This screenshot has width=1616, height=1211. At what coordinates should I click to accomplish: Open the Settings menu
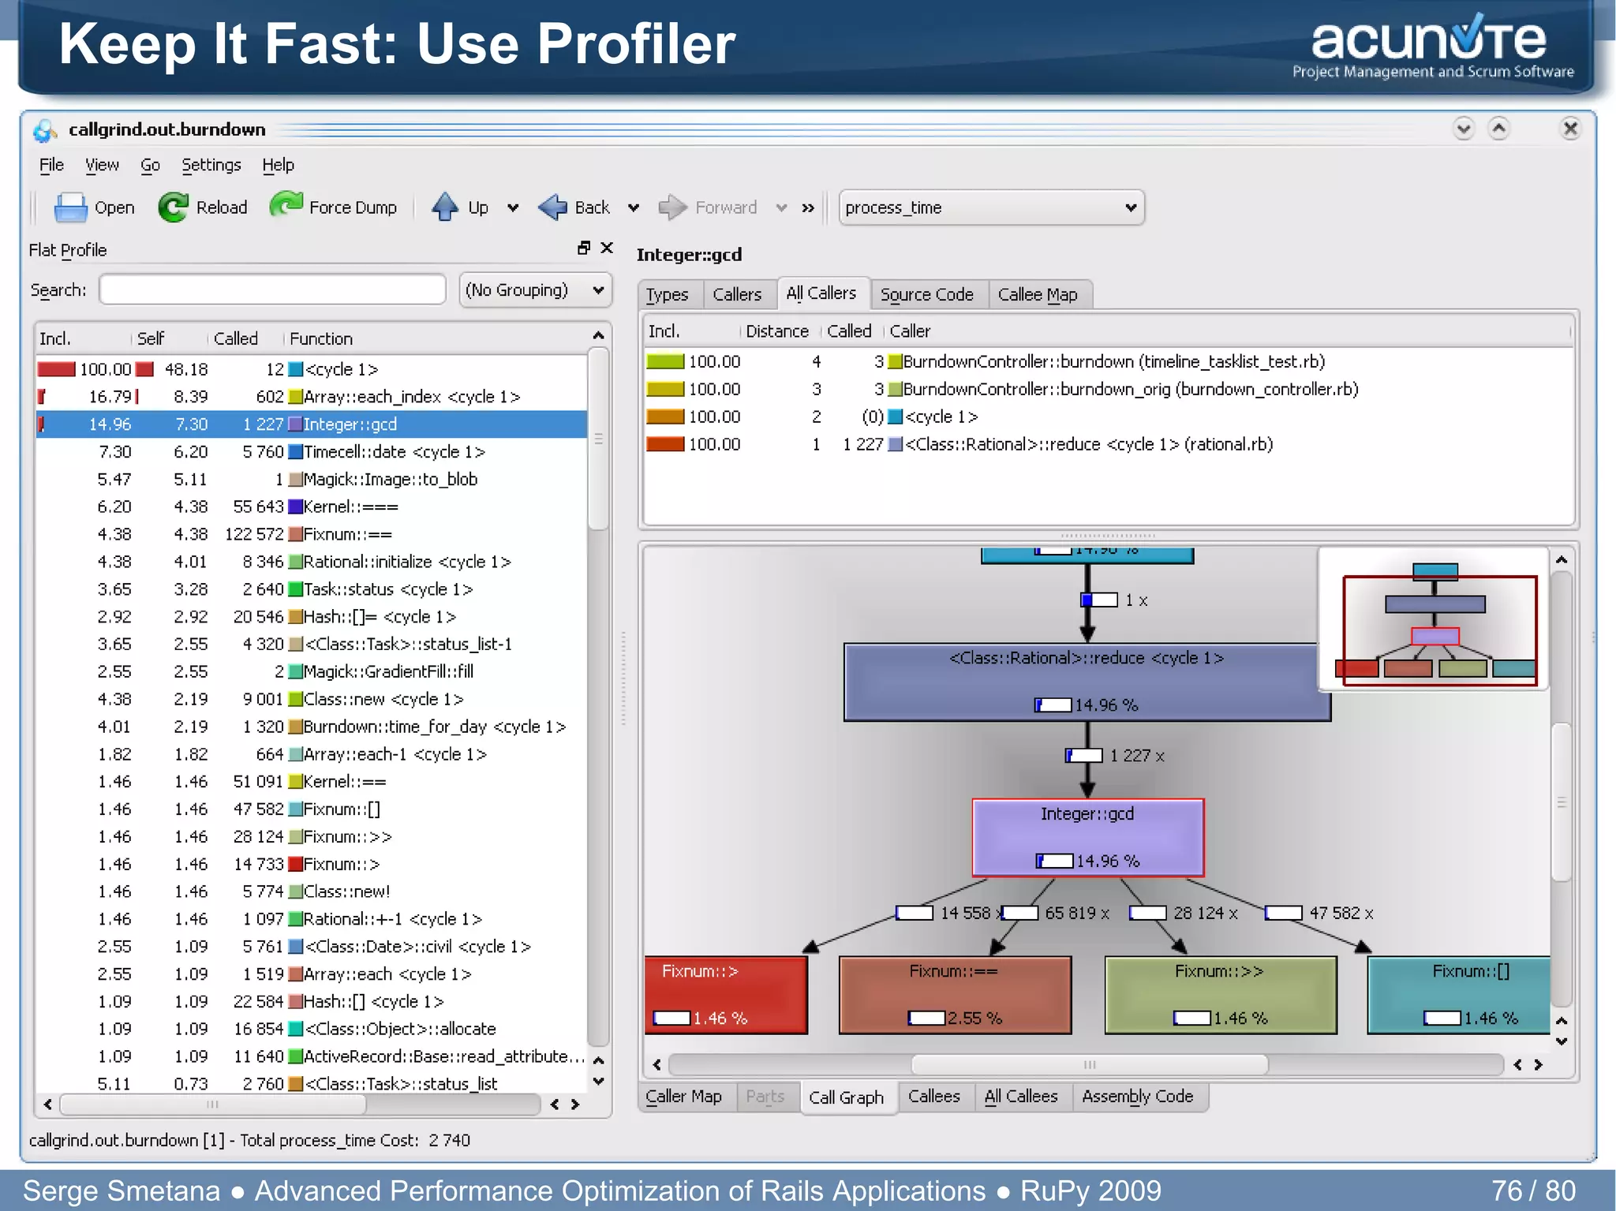click(211, 165)
